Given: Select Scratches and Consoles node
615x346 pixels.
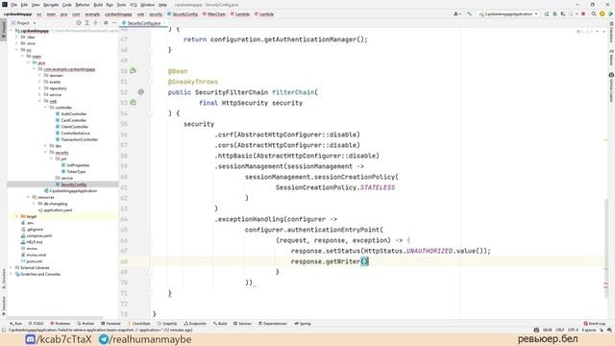Looking at the screenshot, I should [x=37, y=274].
